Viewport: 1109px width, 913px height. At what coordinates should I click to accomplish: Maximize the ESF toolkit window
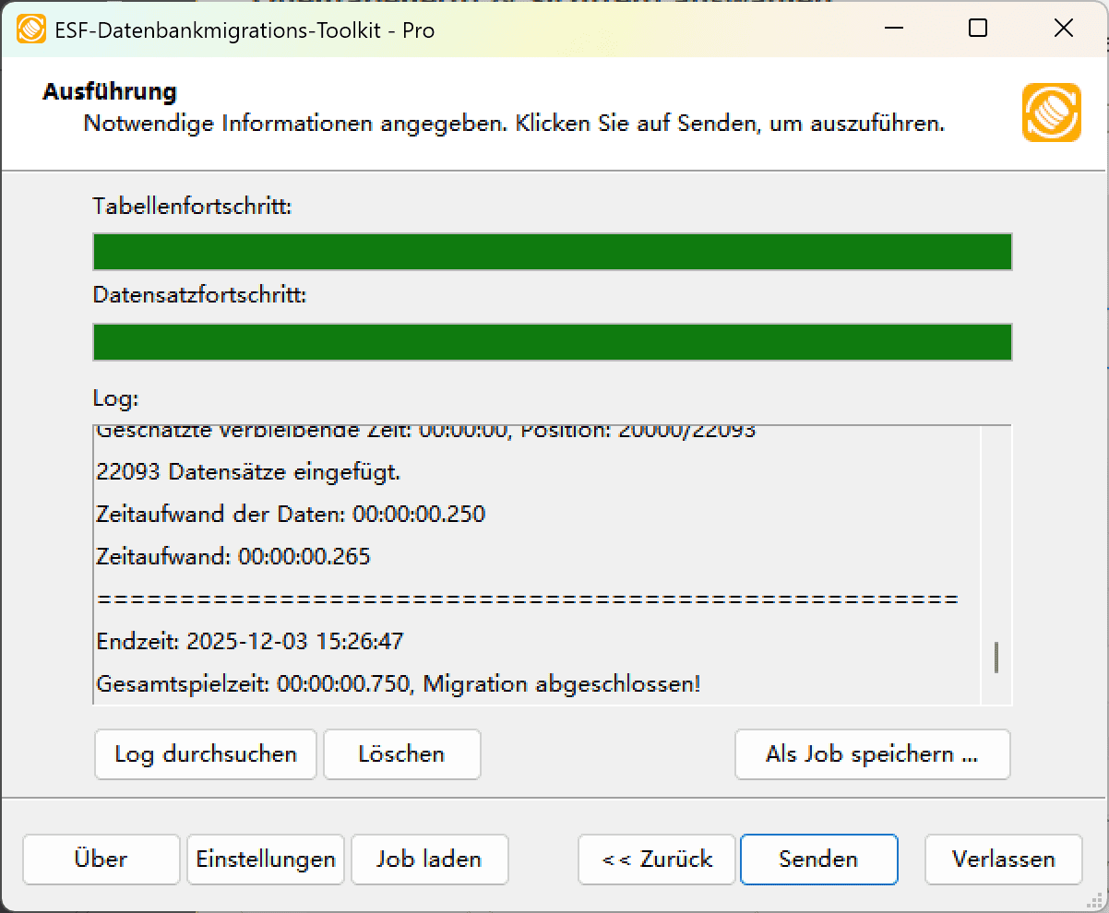977,29
